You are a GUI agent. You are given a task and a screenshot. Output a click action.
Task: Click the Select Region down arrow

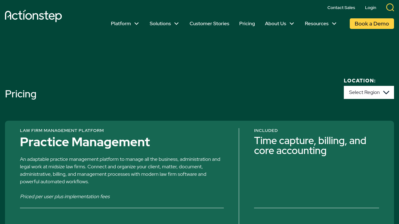(x=386, y=92)
